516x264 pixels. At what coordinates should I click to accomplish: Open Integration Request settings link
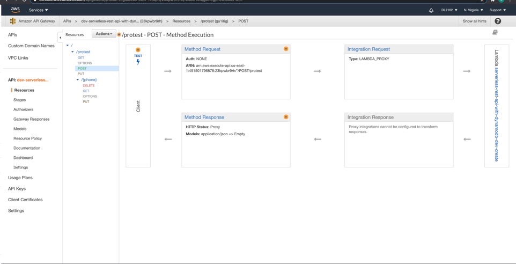(x=368, y=49)
